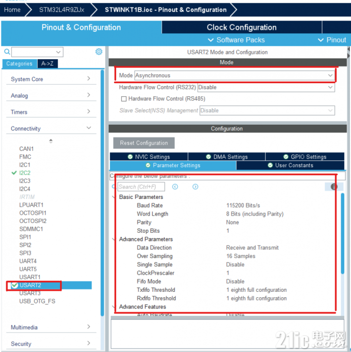Select SDMMC1 peripheral
The height and width of the screenshot is (352, 351).
click(x=31, y=229)
